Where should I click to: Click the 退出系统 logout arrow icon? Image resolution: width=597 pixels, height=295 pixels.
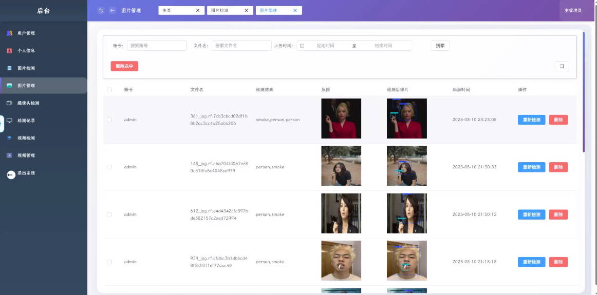[x=11, y=174]
